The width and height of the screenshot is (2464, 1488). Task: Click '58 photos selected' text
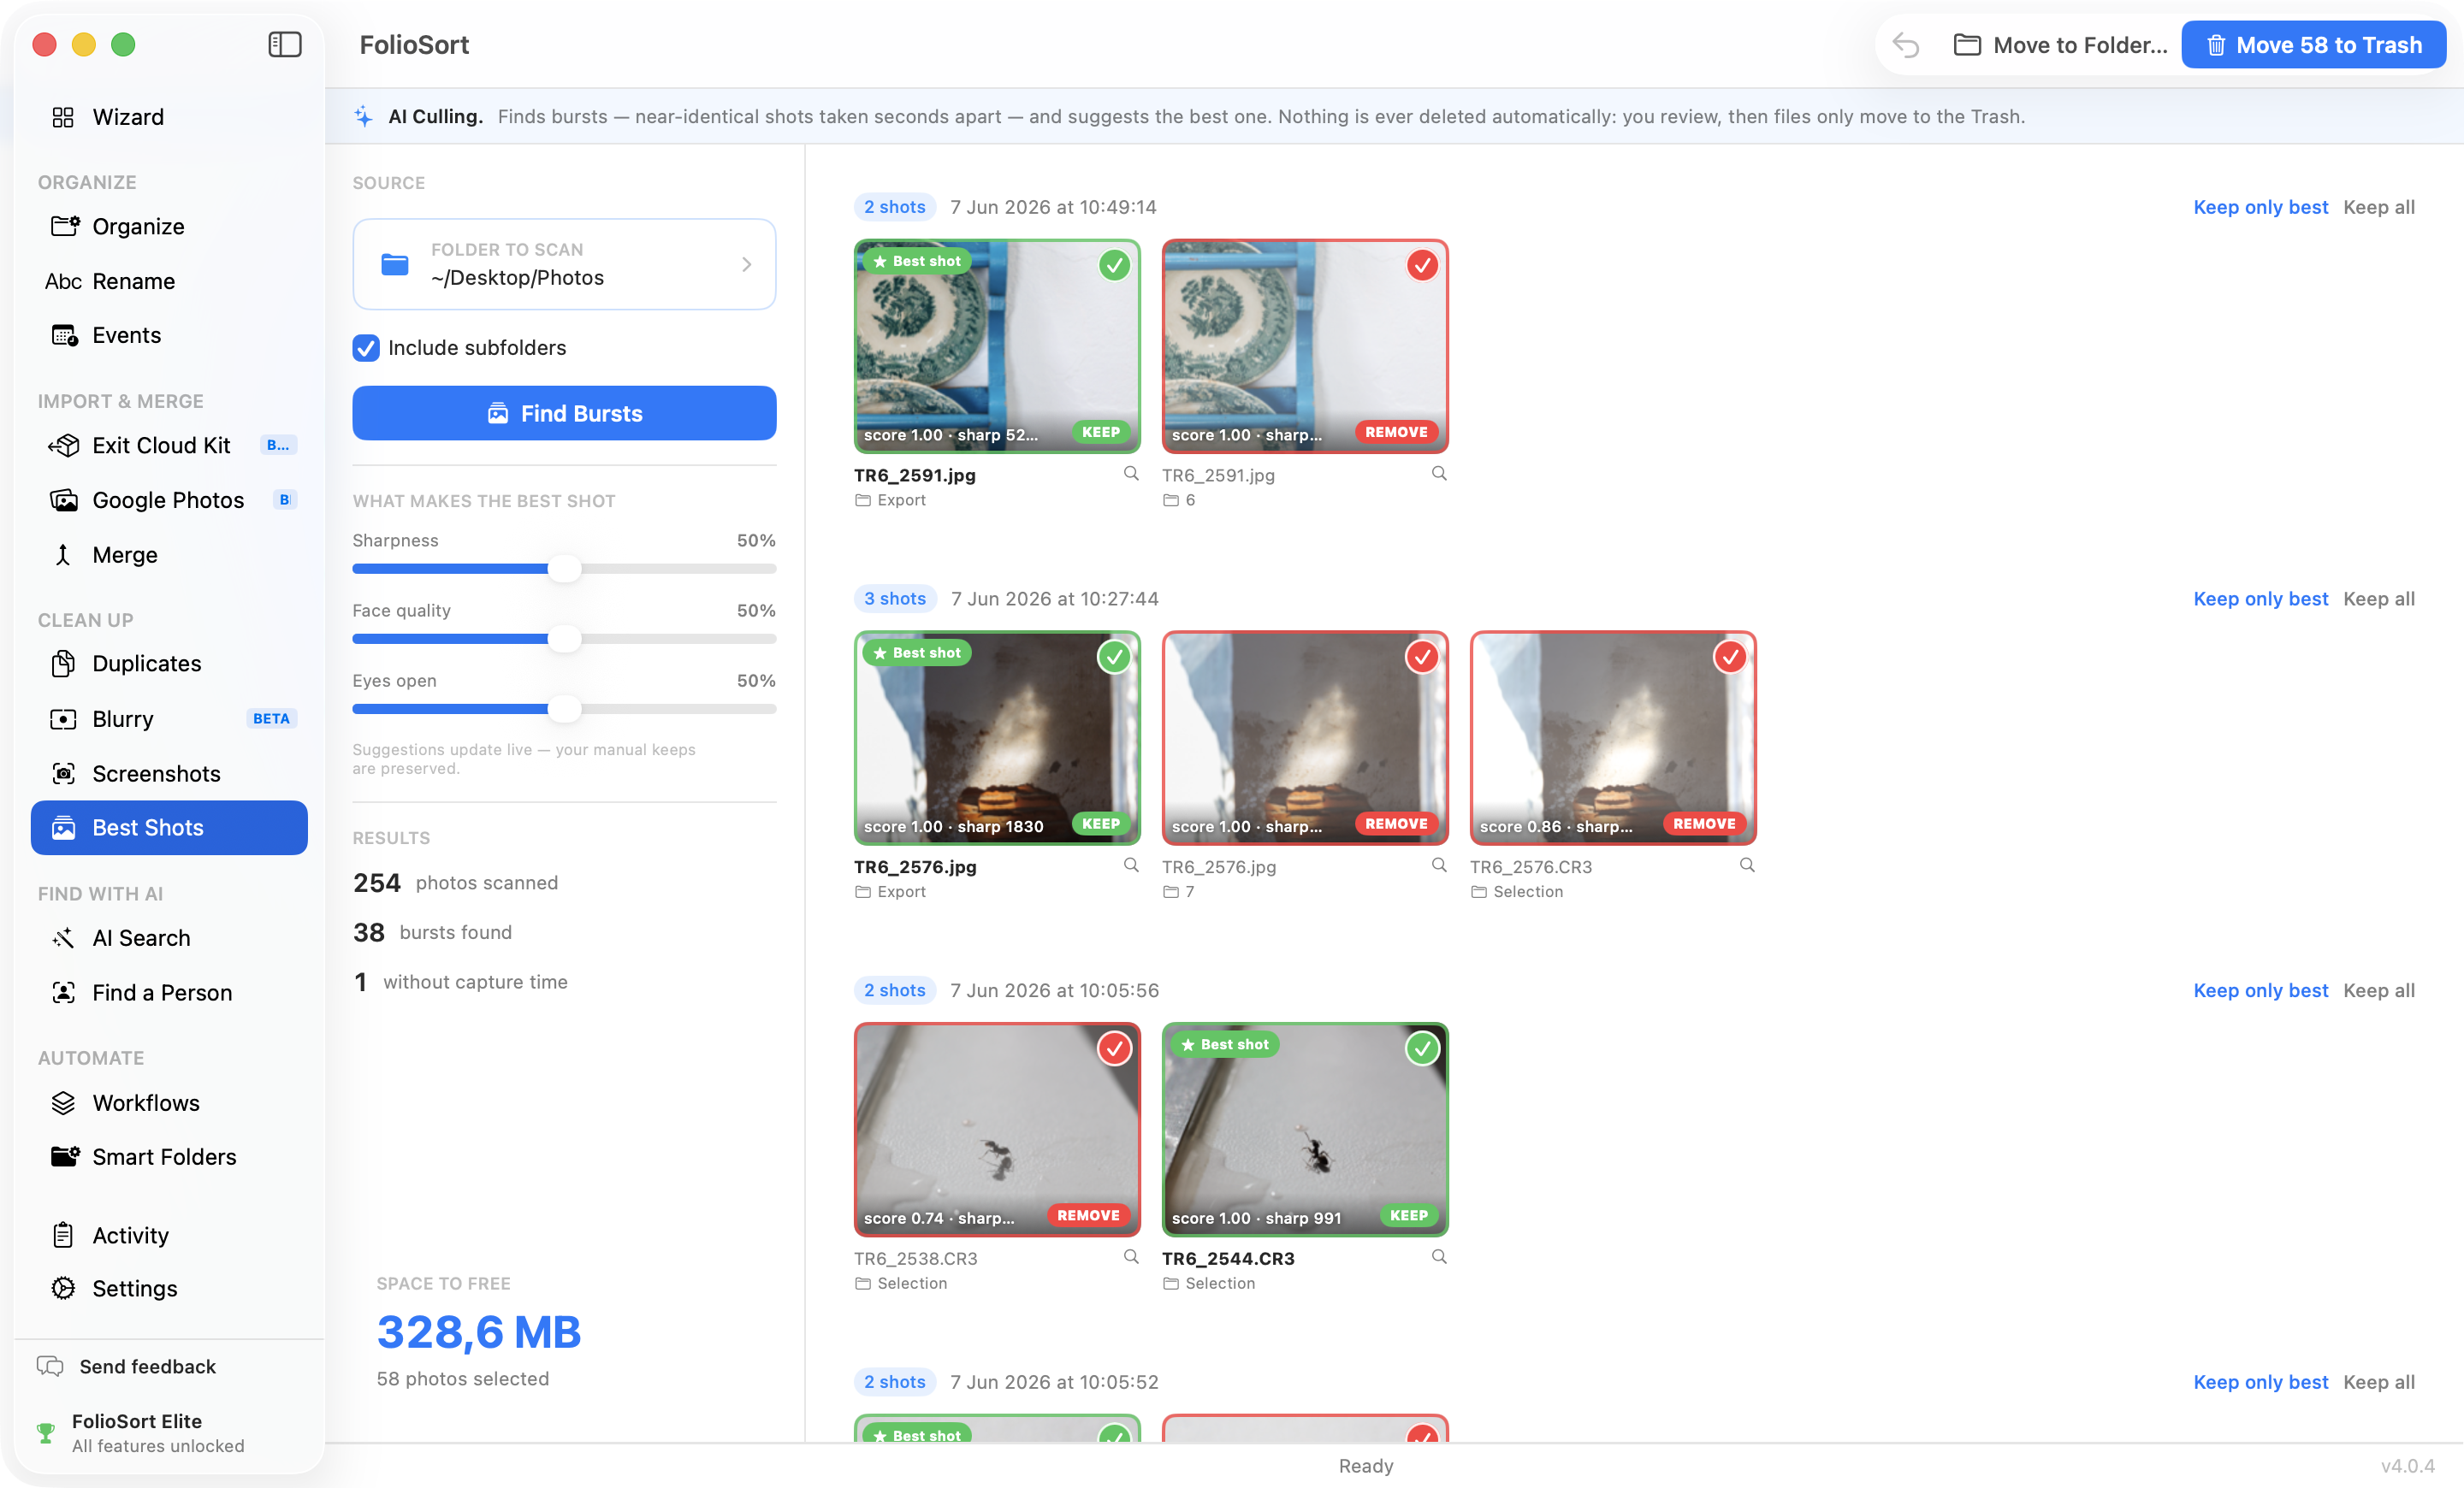(462, 1378)
